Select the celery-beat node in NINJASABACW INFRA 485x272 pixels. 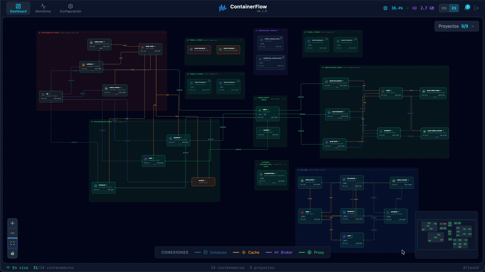[x=99, y=44]
